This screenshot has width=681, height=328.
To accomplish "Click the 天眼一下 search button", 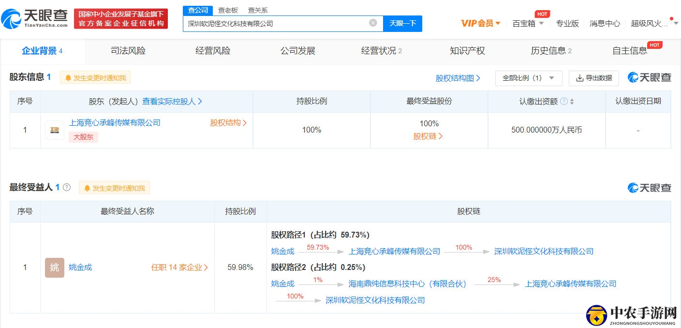I will click(x=402, y=23).
